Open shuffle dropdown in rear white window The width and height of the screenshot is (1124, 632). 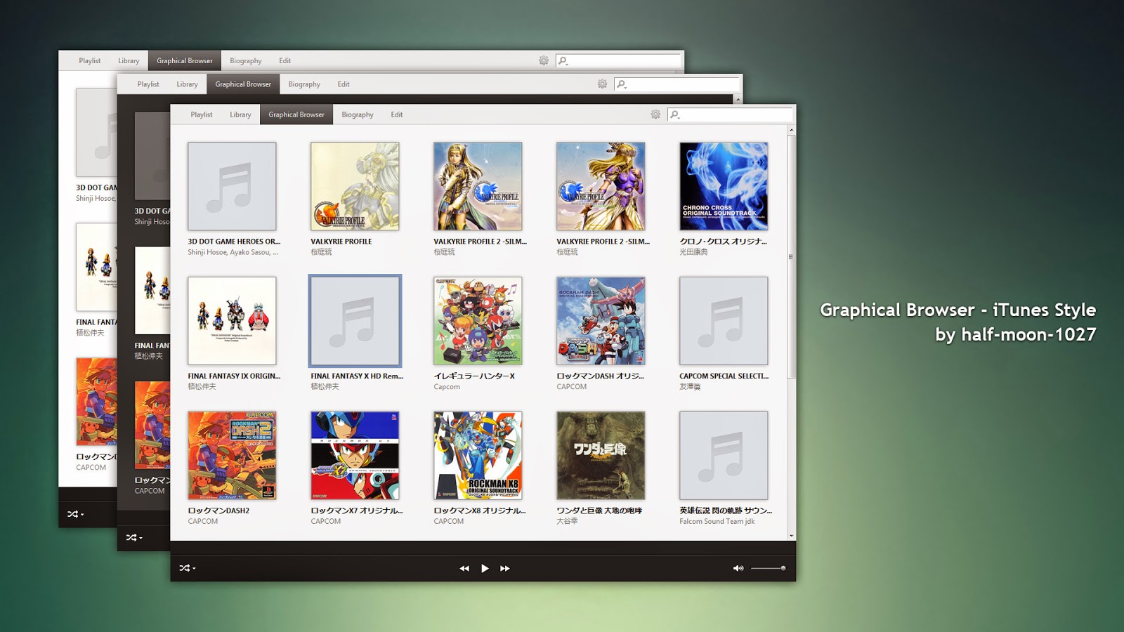tap(75, 514)
